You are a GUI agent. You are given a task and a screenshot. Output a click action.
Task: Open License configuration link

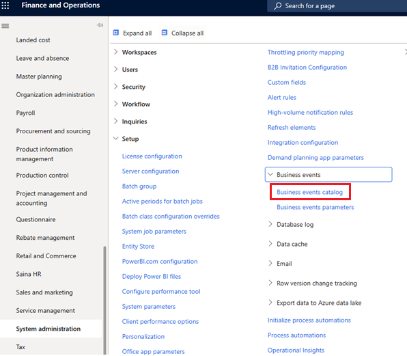[x=152, y=156]
